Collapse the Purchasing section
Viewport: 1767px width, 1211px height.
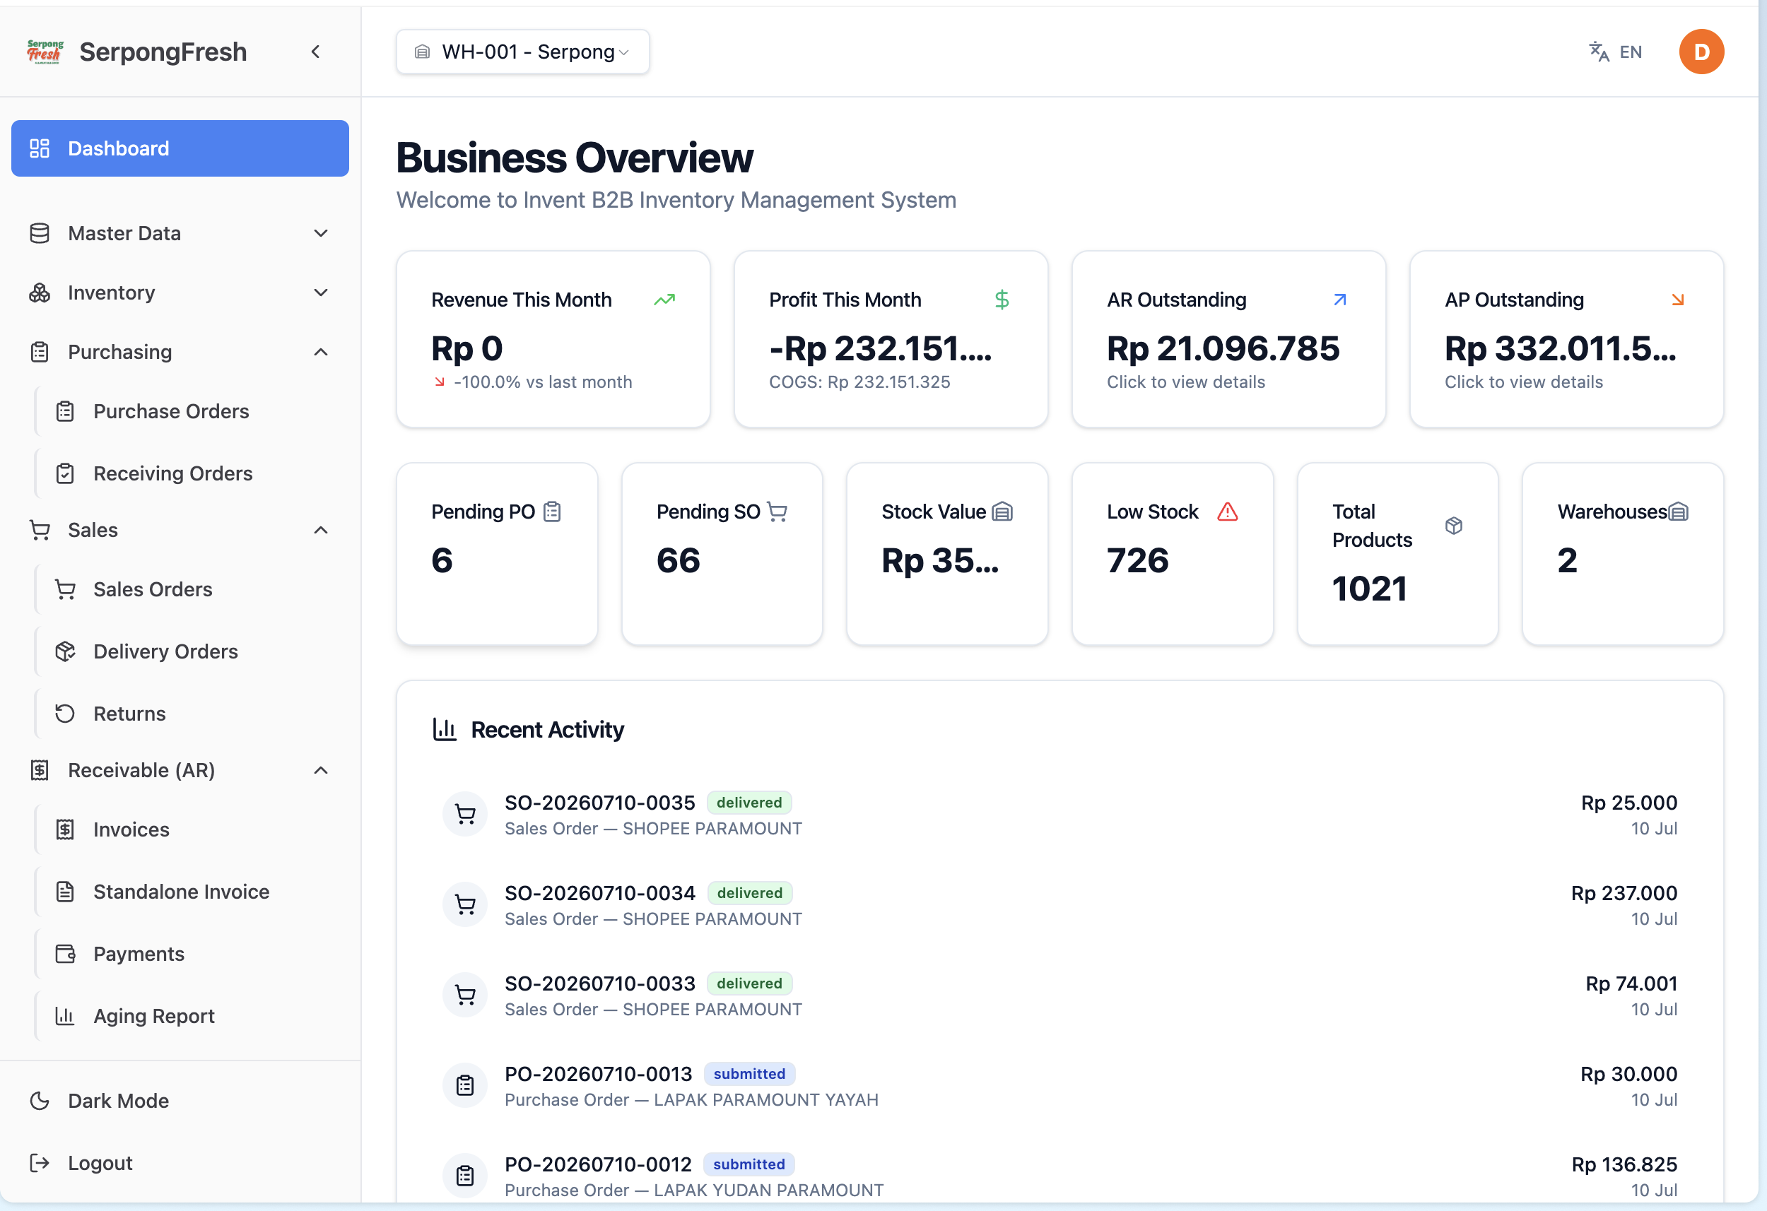(x=180, y=352)
